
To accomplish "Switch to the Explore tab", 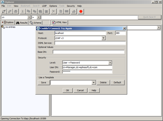I will point(8,22).
